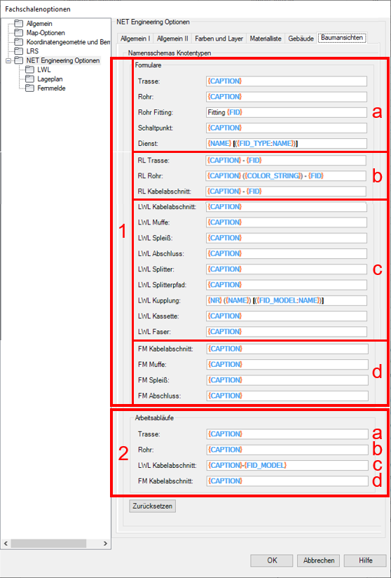
Task: Click the Abbrechen button
Action: point(319,560)
